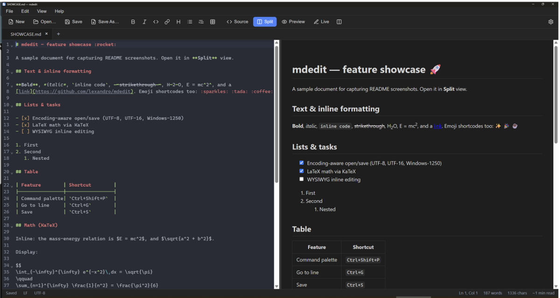Open the View menu

42,11
